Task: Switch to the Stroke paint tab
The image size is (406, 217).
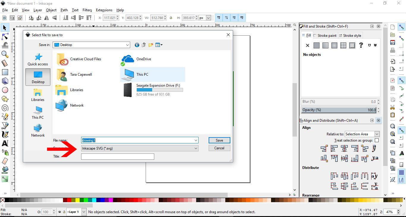Action: 327,35
